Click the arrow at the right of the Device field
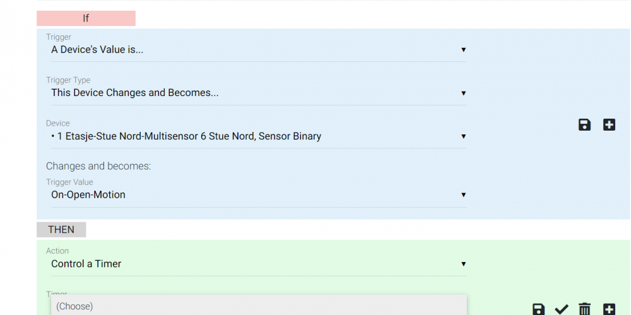Screen dimensions: 631x315 tap(463, 136)
